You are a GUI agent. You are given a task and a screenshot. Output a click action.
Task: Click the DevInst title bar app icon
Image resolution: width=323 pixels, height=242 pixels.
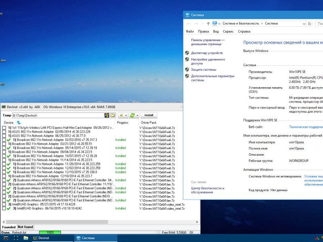pyautogui.click(x=4, y=107)
